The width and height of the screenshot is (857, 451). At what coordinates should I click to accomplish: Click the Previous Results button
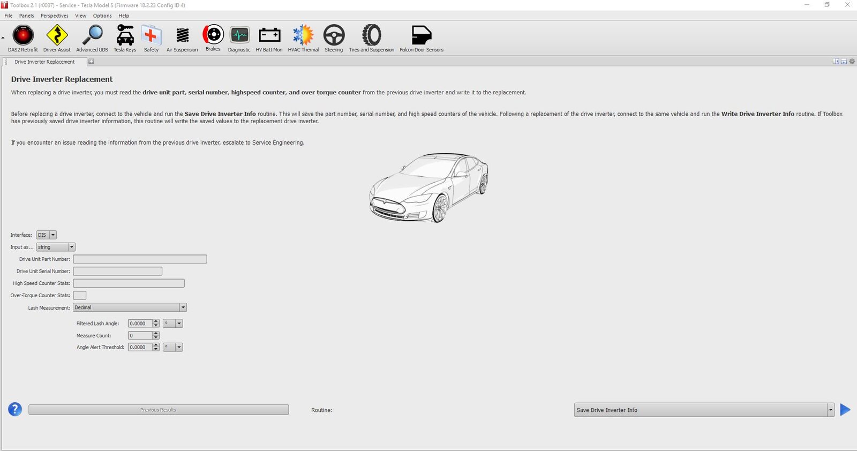point(159,410)
